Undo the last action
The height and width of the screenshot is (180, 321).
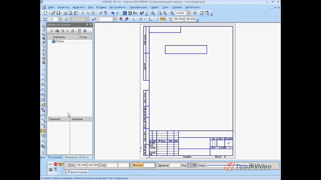pyautogui.click(x=113, y=13)
